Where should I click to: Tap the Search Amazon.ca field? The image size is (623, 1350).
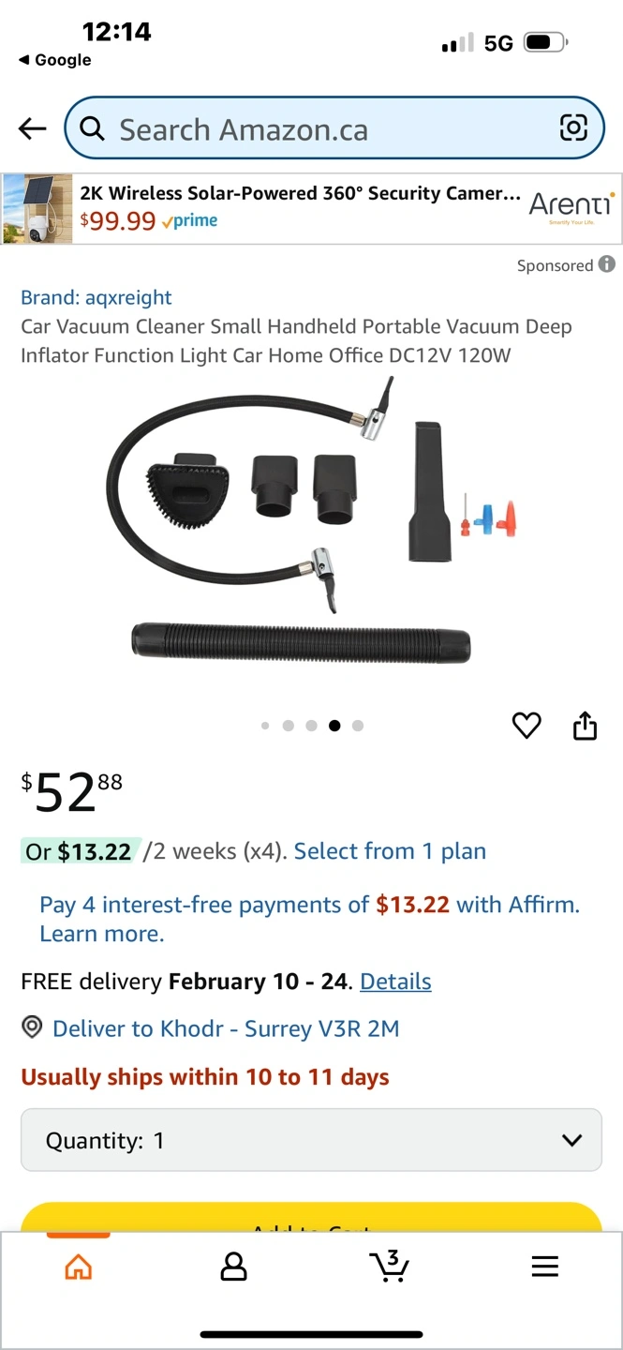(334, 128)
